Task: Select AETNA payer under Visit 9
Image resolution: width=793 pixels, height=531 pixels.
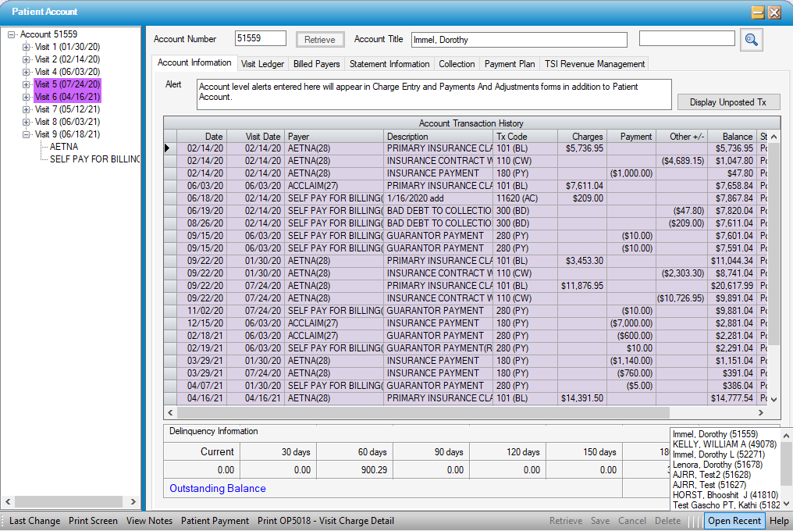Action: [x=64, y=147]
